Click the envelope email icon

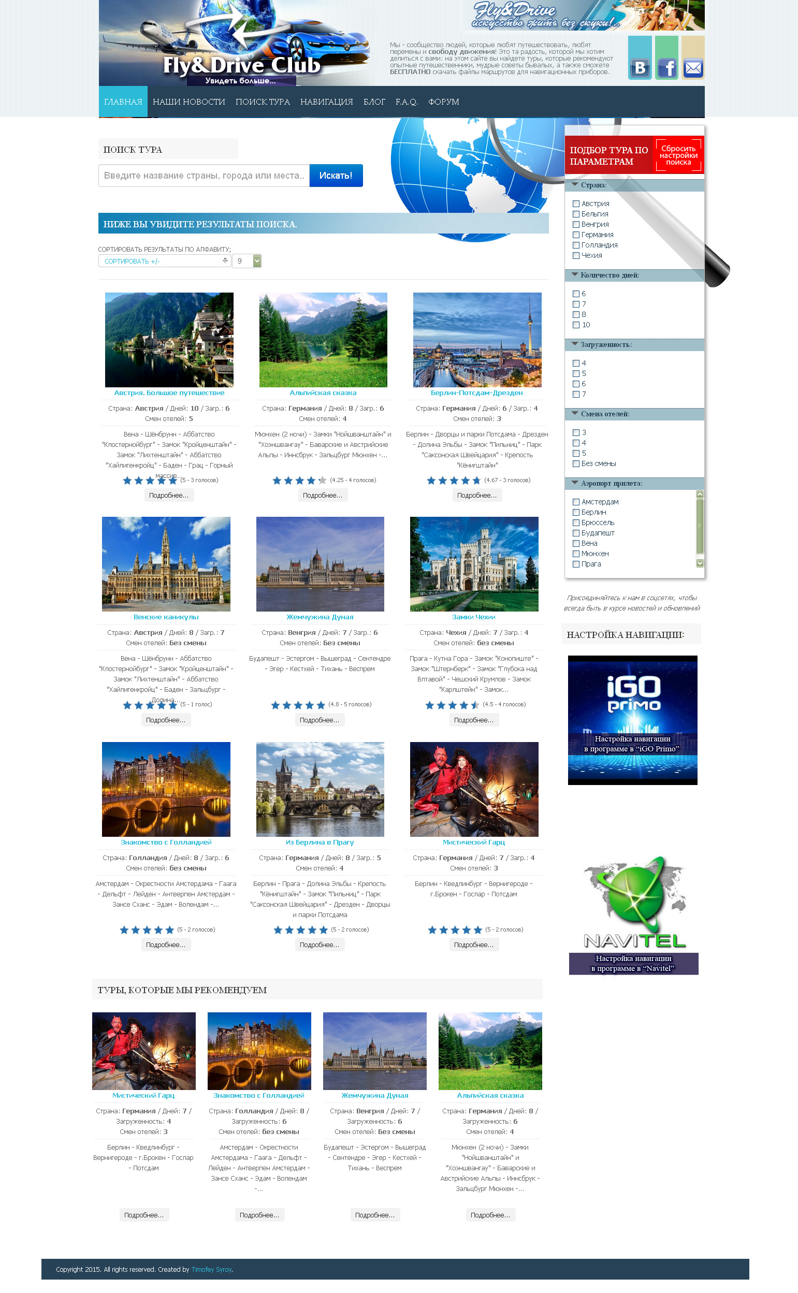click(693, 67)
